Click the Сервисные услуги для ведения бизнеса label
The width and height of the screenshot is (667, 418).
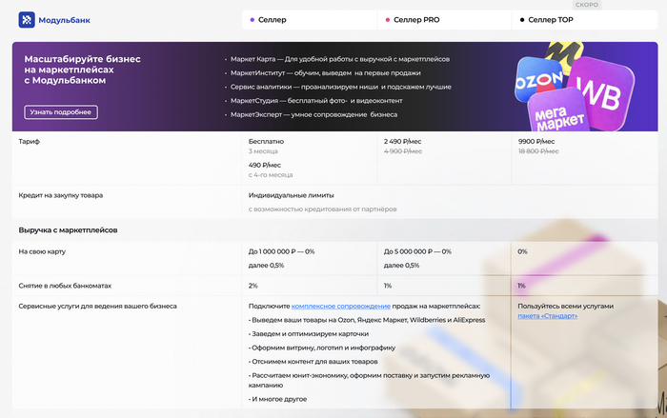(97, 307)
